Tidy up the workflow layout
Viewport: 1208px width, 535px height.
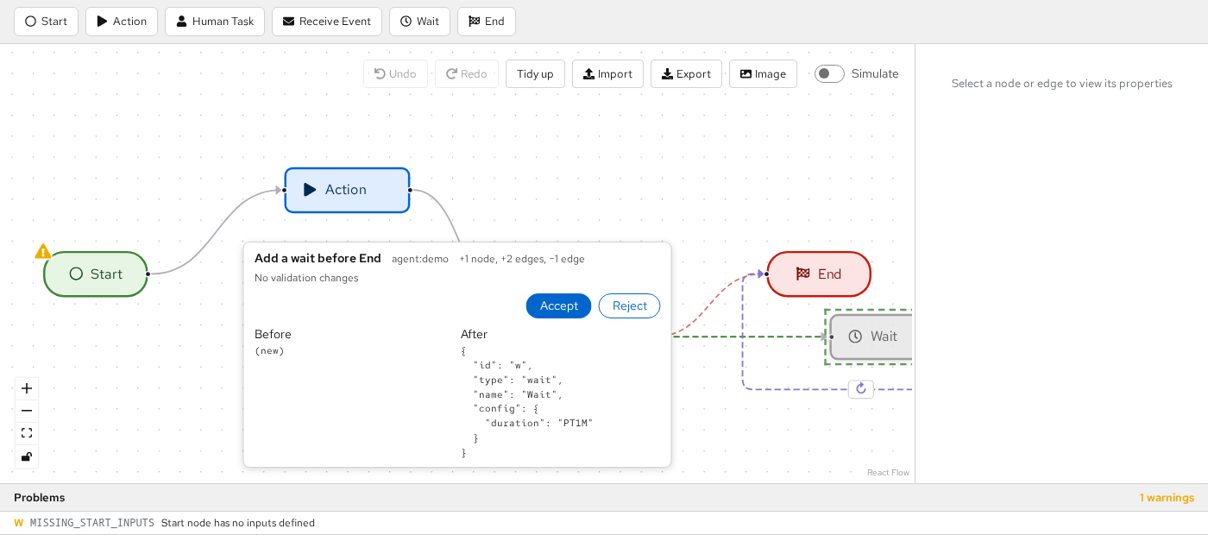coord(535,74)
